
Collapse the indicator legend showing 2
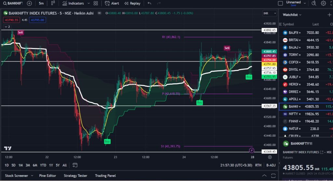[x=7, y=27]
